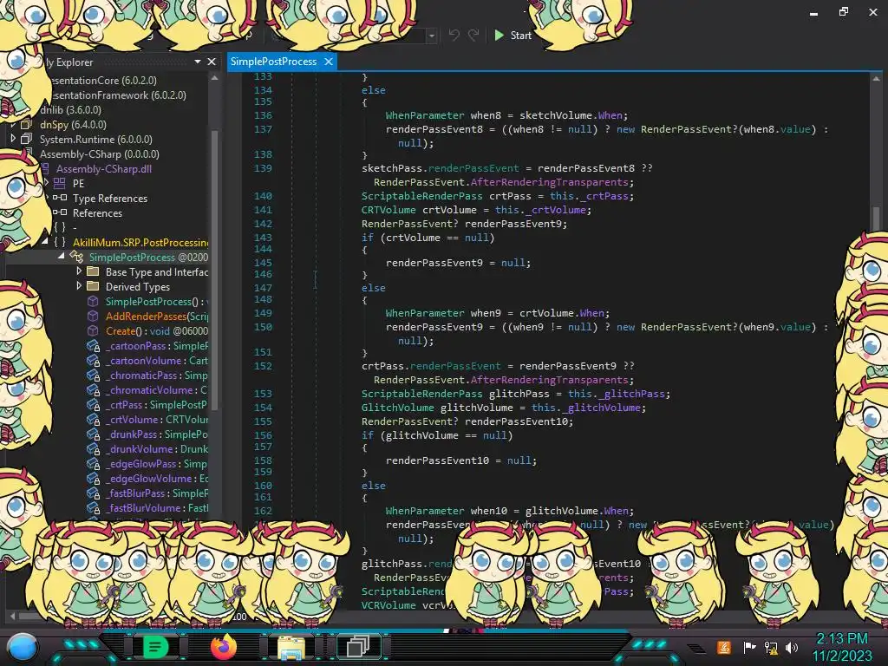
Task: Click the System.Runtime assembly icon
Action: click(x=26, y=139)
